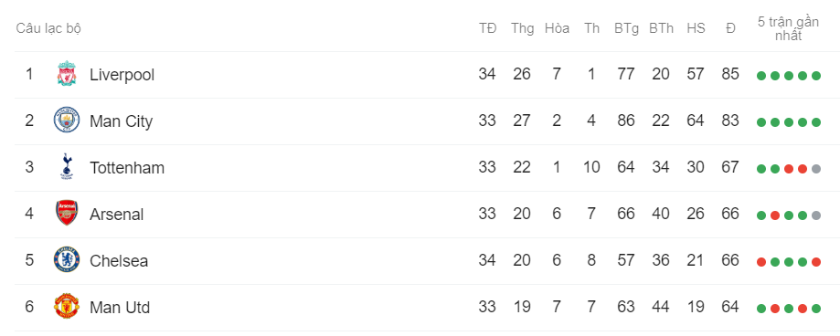The image size is (840, 336).
Task: Select the Arsenal team name
Action: tap(117, 215)
